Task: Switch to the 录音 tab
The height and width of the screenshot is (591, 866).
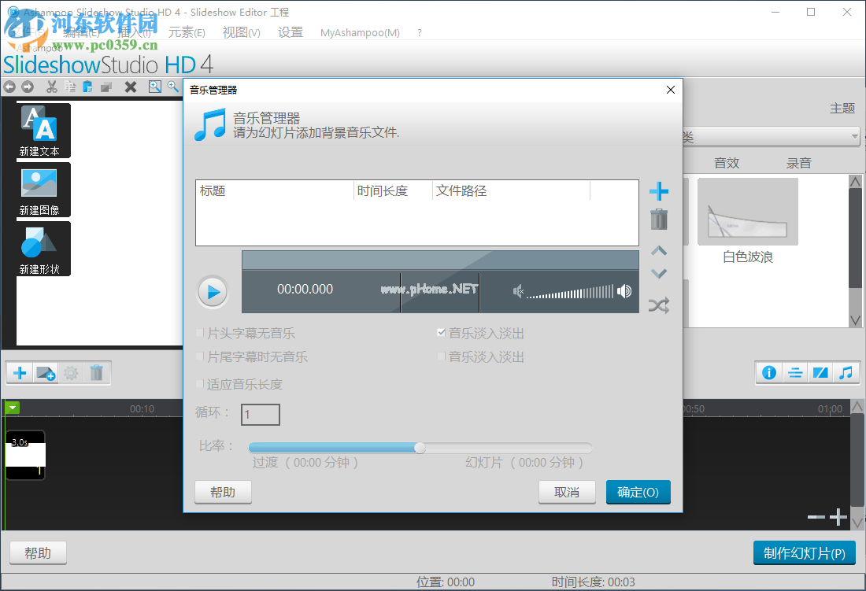Action: coord(798,163)
